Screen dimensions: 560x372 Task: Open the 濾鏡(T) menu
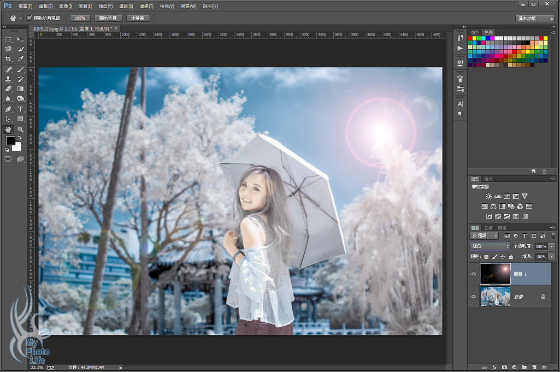pos(146,6)
